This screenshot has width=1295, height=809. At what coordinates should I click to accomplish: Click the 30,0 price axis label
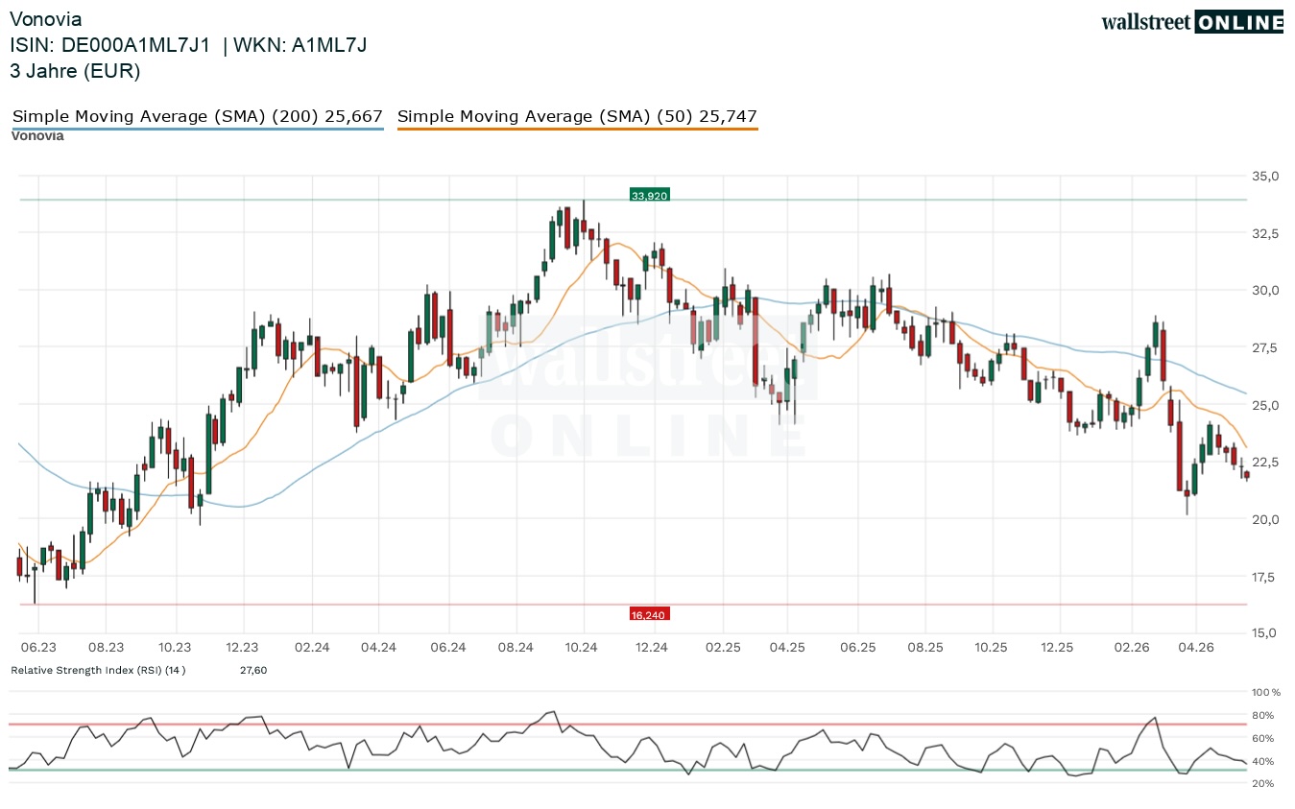1263,291
